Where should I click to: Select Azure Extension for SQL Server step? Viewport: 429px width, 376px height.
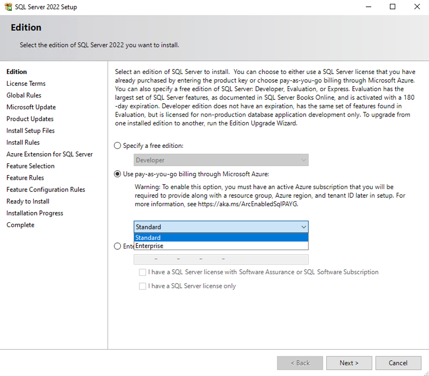pyautogui.click(x=49, y=154)
